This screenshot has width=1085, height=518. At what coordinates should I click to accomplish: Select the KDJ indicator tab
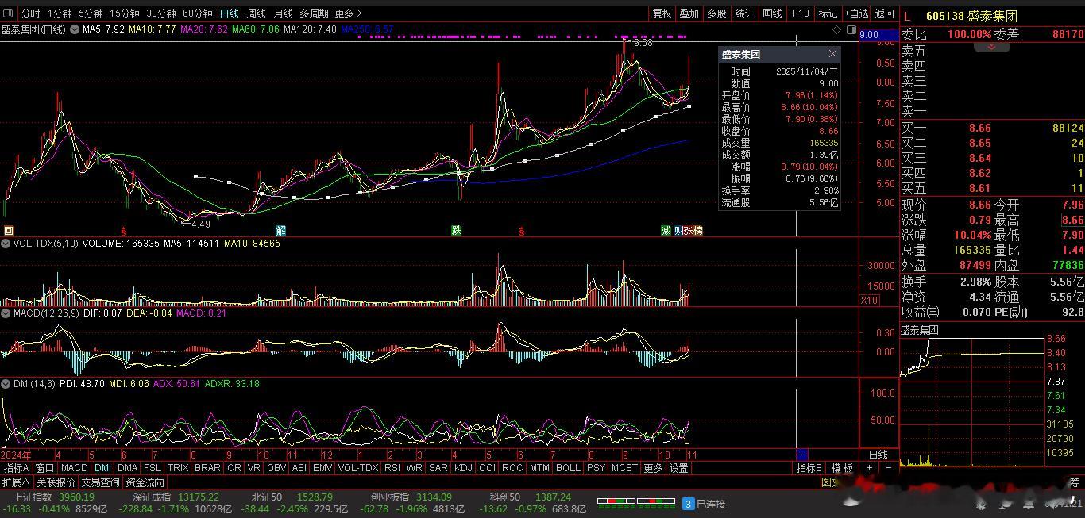click(463, 469)
